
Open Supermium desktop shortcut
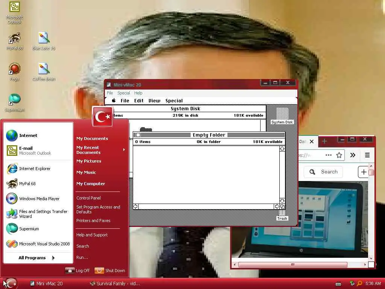[14, 103]
